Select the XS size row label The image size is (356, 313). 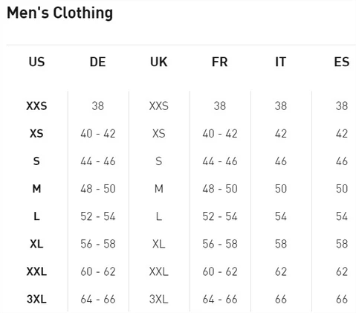point(36,134)
